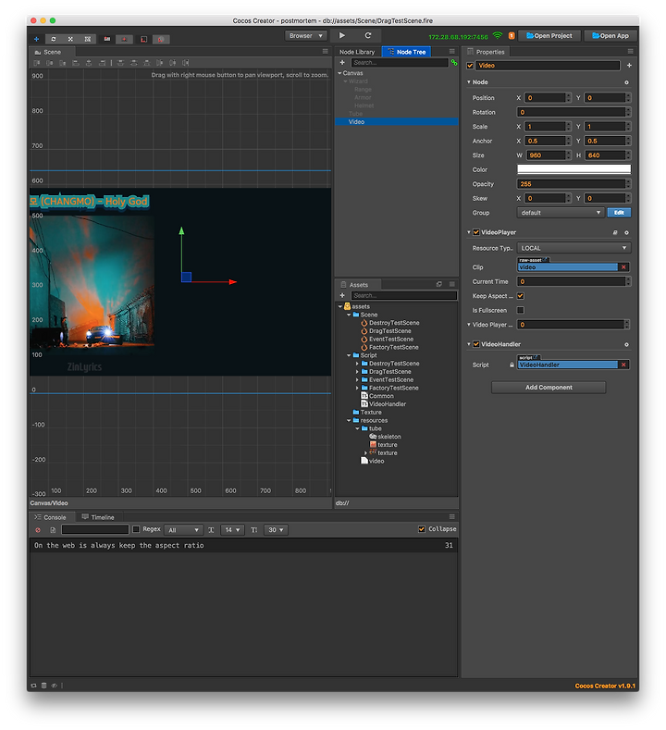Click the VideoPlayer help document icon
This screenshot has height=730, width=666.
(615, 232)
